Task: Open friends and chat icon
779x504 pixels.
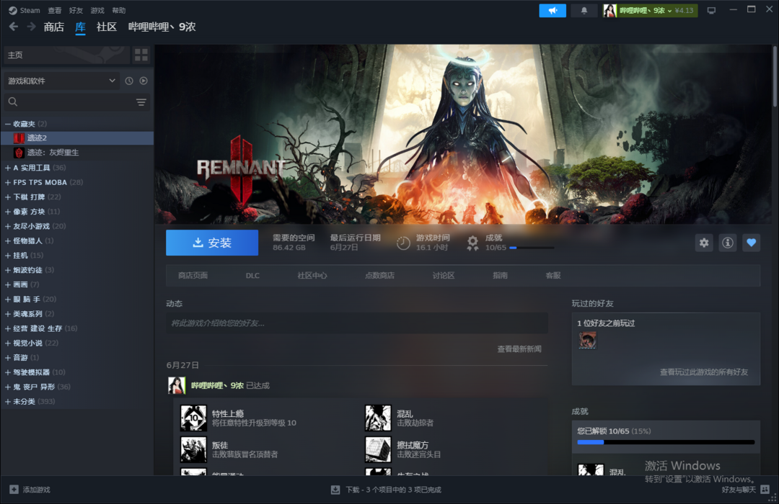Action: (x=765, y=490)
